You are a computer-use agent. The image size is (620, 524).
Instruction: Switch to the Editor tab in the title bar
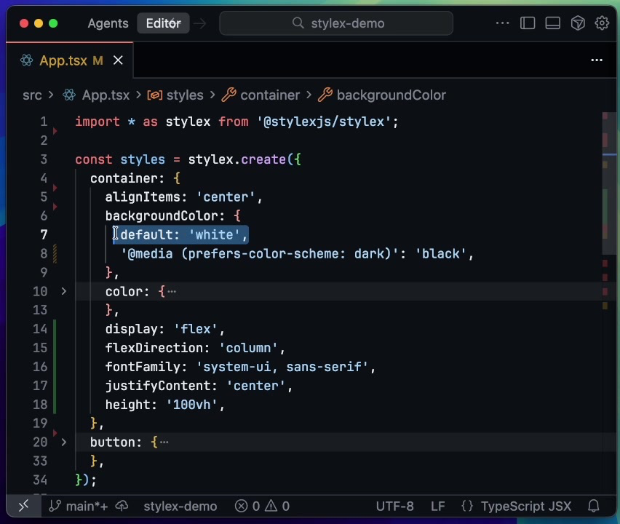pyautogui.click(x=163, y=23)
